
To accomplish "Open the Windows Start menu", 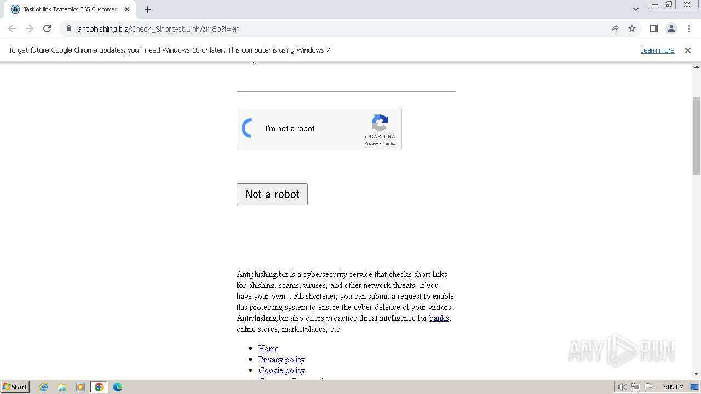I will tap(15, 387).
